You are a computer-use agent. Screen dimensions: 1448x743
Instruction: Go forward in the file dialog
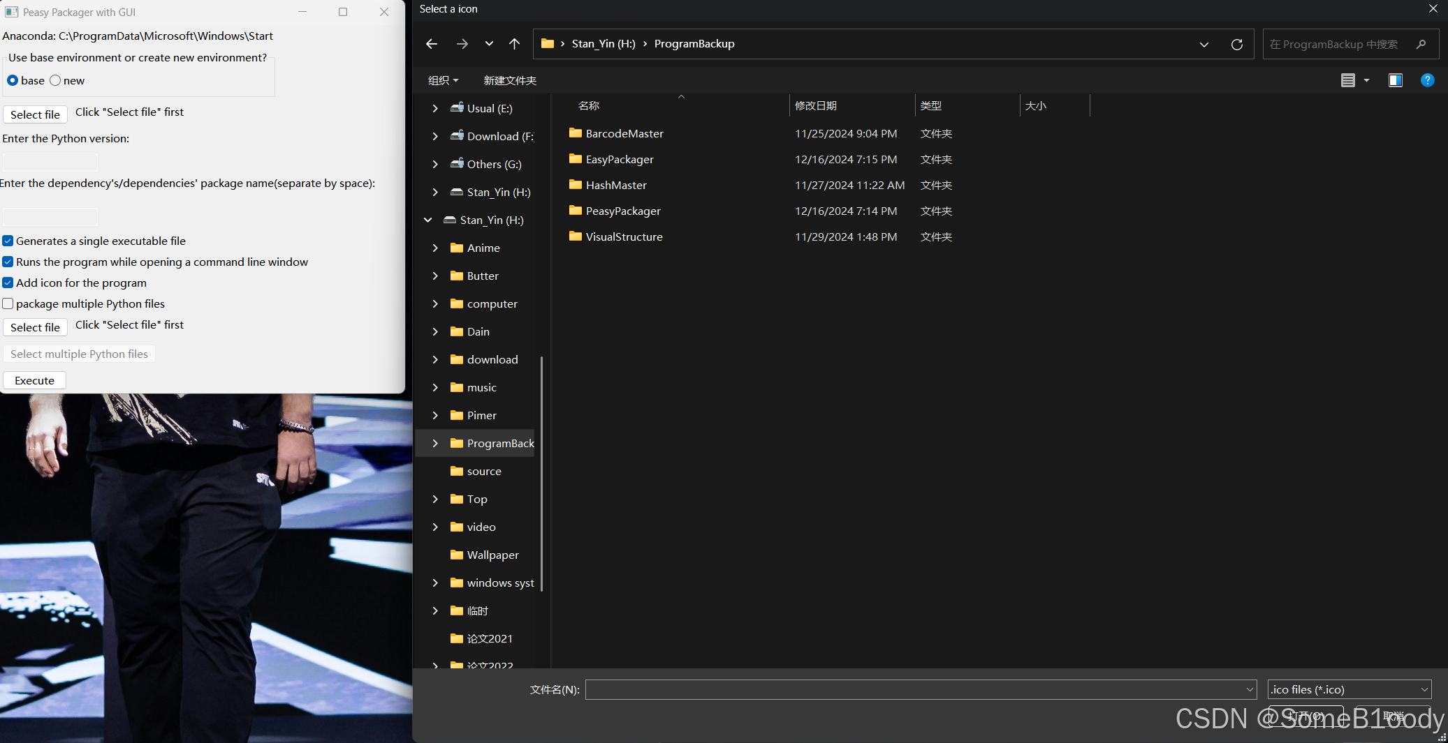pyautogui.click(x=462, y=44)
